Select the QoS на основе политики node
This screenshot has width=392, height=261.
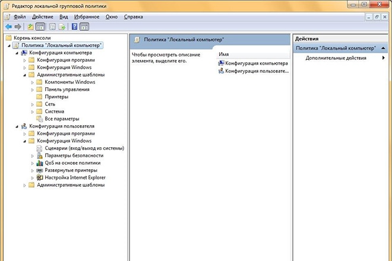coord(72,163)
